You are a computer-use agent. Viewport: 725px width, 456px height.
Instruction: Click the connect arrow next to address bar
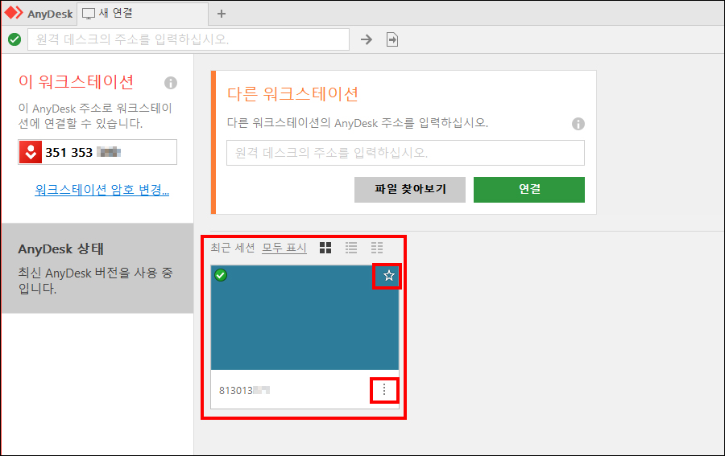coord(367,39)
